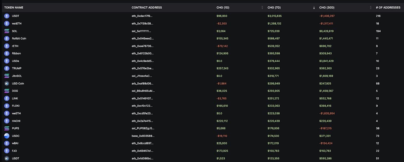
Task: Click contract address sol_B9u8h65uM...
Action: pos(143,91)
